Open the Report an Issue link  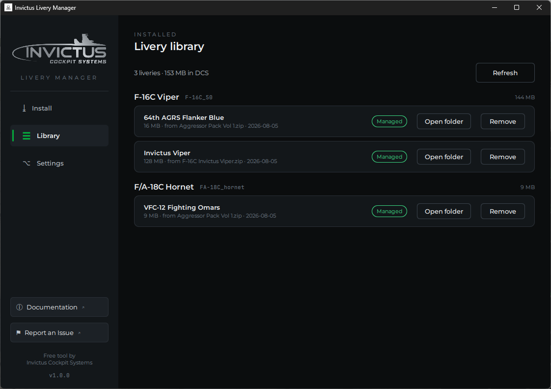click(59, 333)
